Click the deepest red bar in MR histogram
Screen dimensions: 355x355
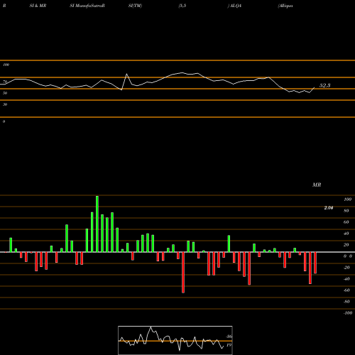(x=183, y=273)
